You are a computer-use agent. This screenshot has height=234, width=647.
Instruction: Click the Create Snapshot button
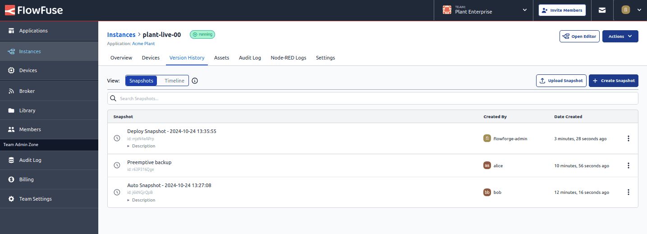[614, 81]
